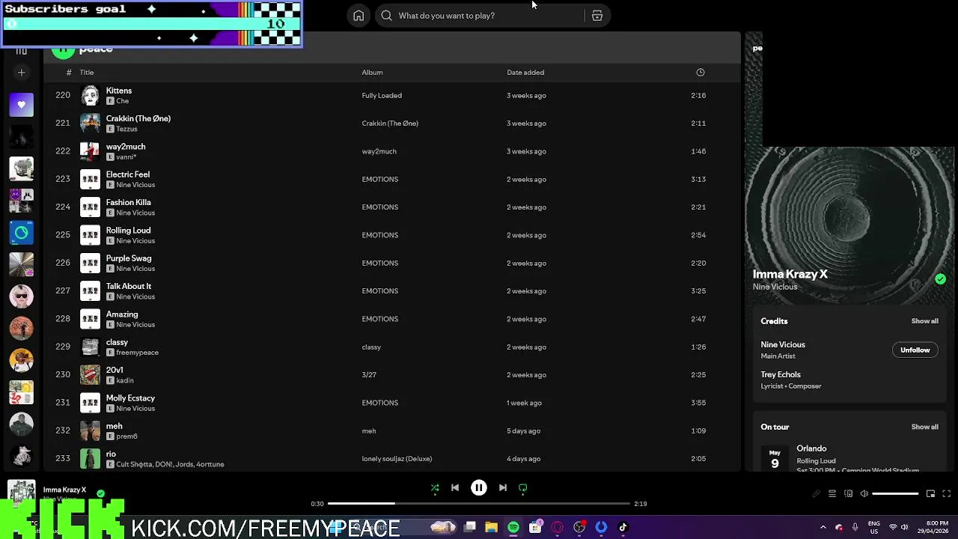This screenshot has height=539, width=958.
Task: Toggle shuffle playback
Action: pyautogui.click(x=435, y=488)
